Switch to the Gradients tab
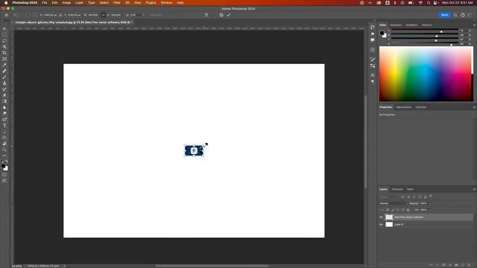This screenshot has height=268, width=477. [411, 25]
